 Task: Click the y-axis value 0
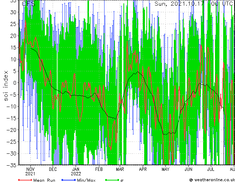coord(14,83)
